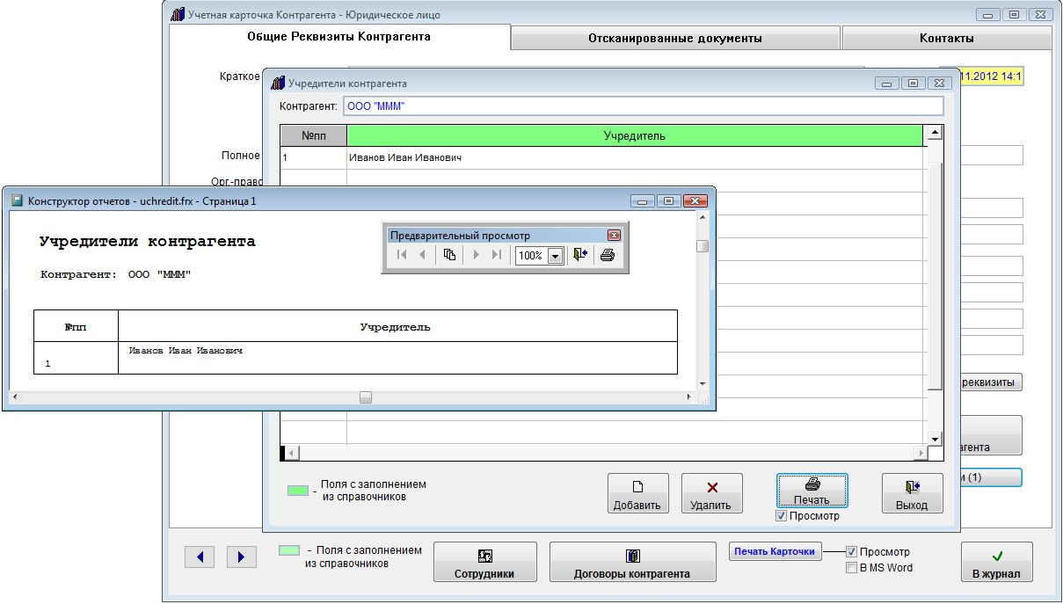
Task: Click report designer scroll right arrow
Action: point(689,397)
